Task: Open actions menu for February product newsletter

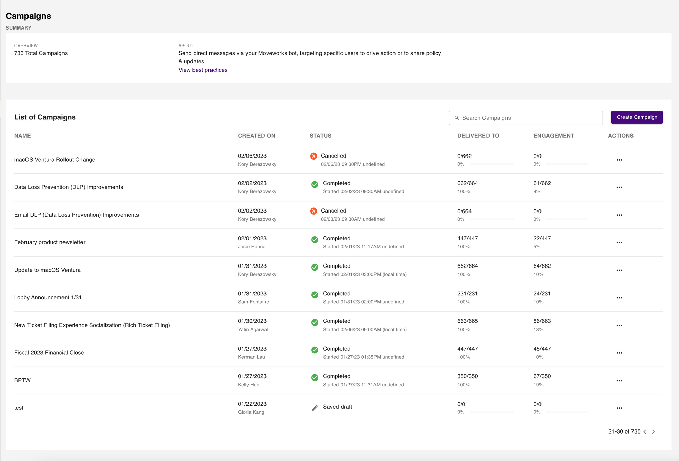Action: 619,243
